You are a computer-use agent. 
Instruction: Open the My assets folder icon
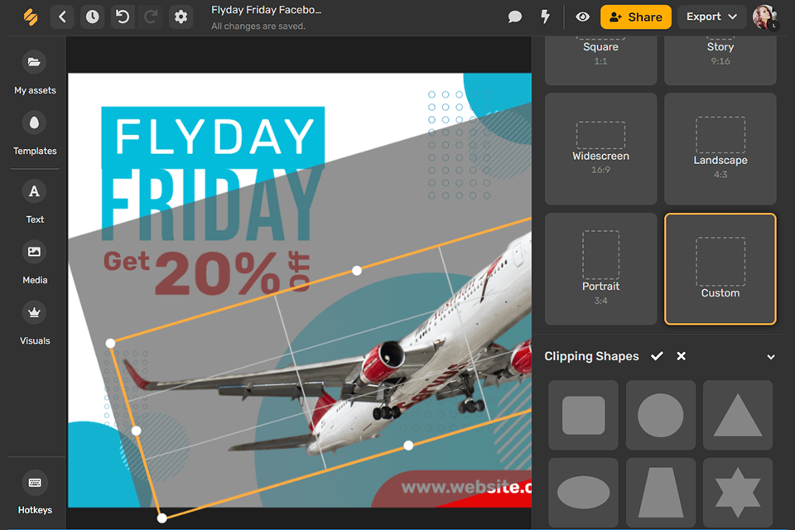[x=34, y=62]
